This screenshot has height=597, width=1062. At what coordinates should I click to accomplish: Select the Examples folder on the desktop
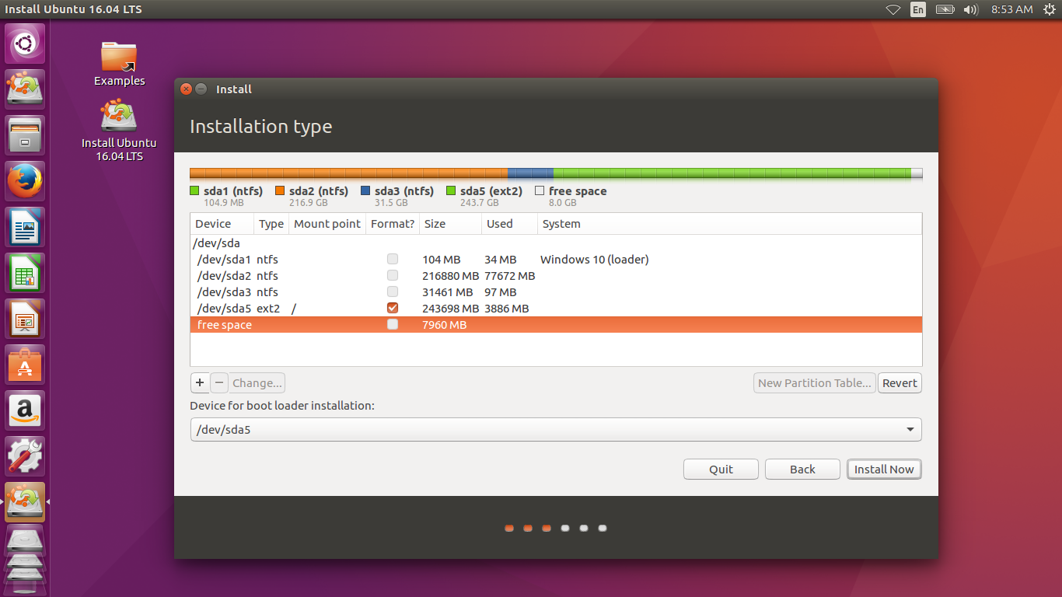[119, 64]
